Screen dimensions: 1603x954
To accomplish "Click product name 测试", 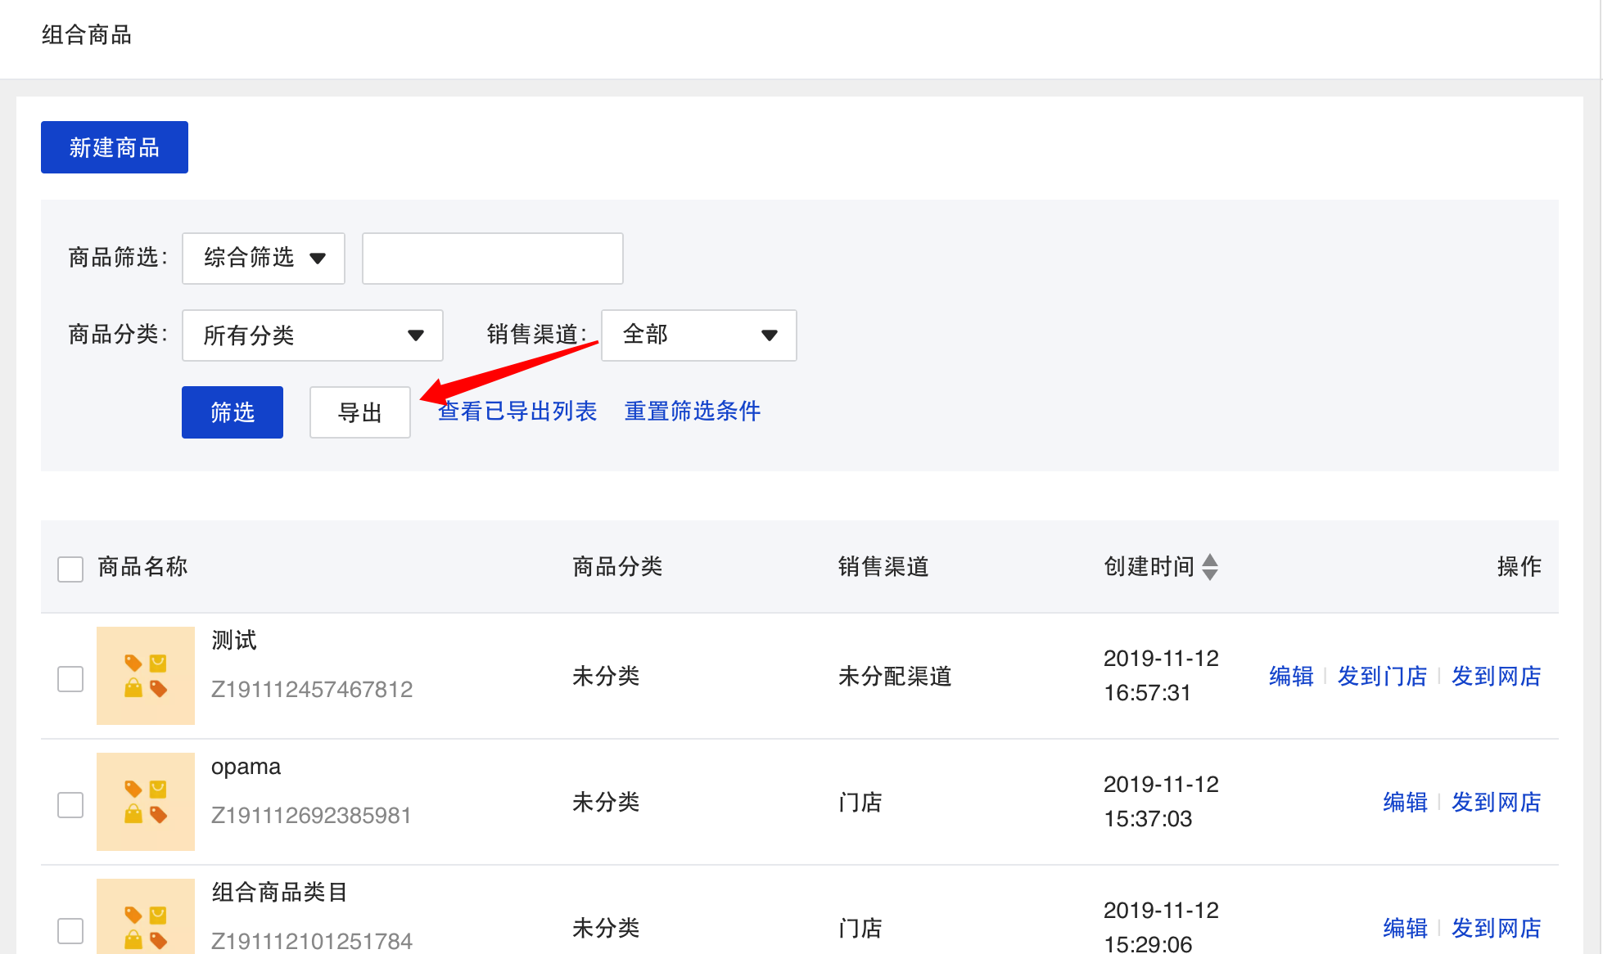I will coord(234,641).
